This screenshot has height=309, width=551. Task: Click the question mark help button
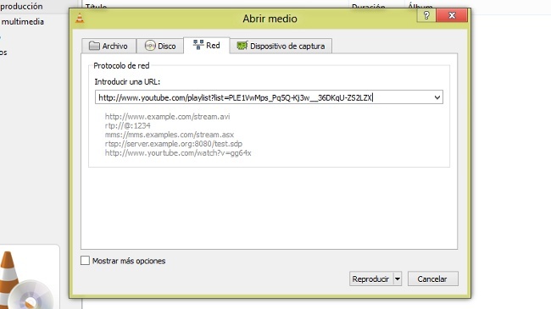(x=426, y=15)
